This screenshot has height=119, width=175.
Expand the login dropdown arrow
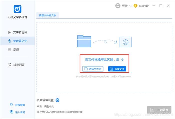pyautogui.click(x=130, y=6)
